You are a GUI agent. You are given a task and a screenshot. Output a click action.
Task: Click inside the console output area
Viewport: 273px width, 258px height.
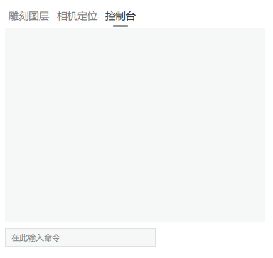click(135, 125)
